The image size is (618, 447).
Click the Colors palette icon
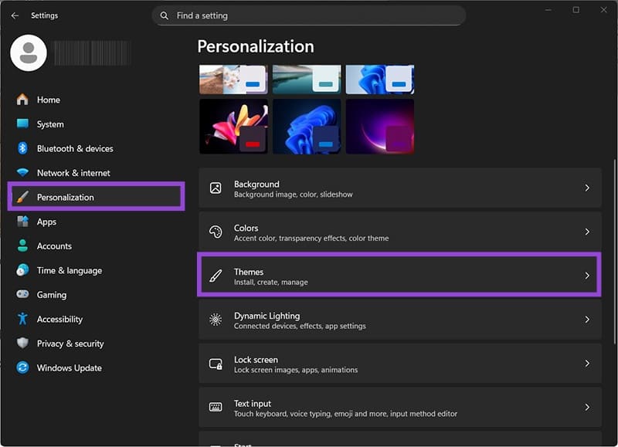click(x=216, y=232)
